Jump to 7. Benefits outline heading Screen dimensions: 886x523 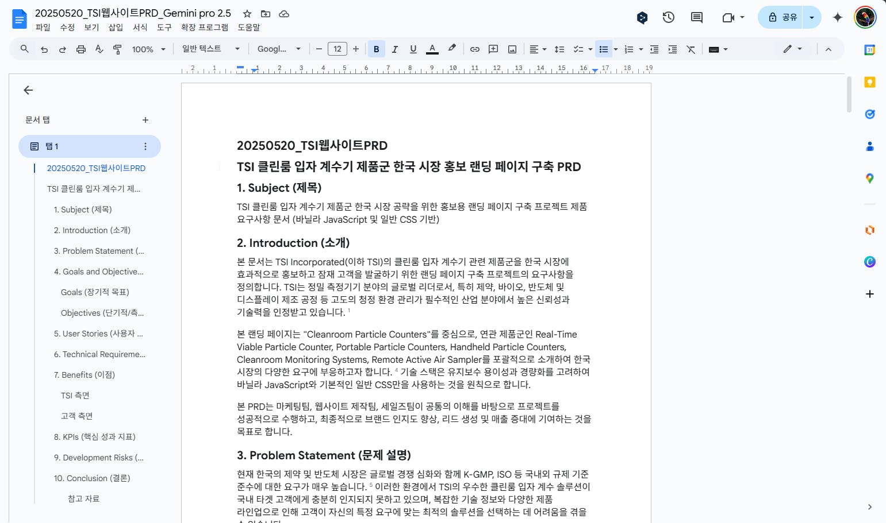85,375
